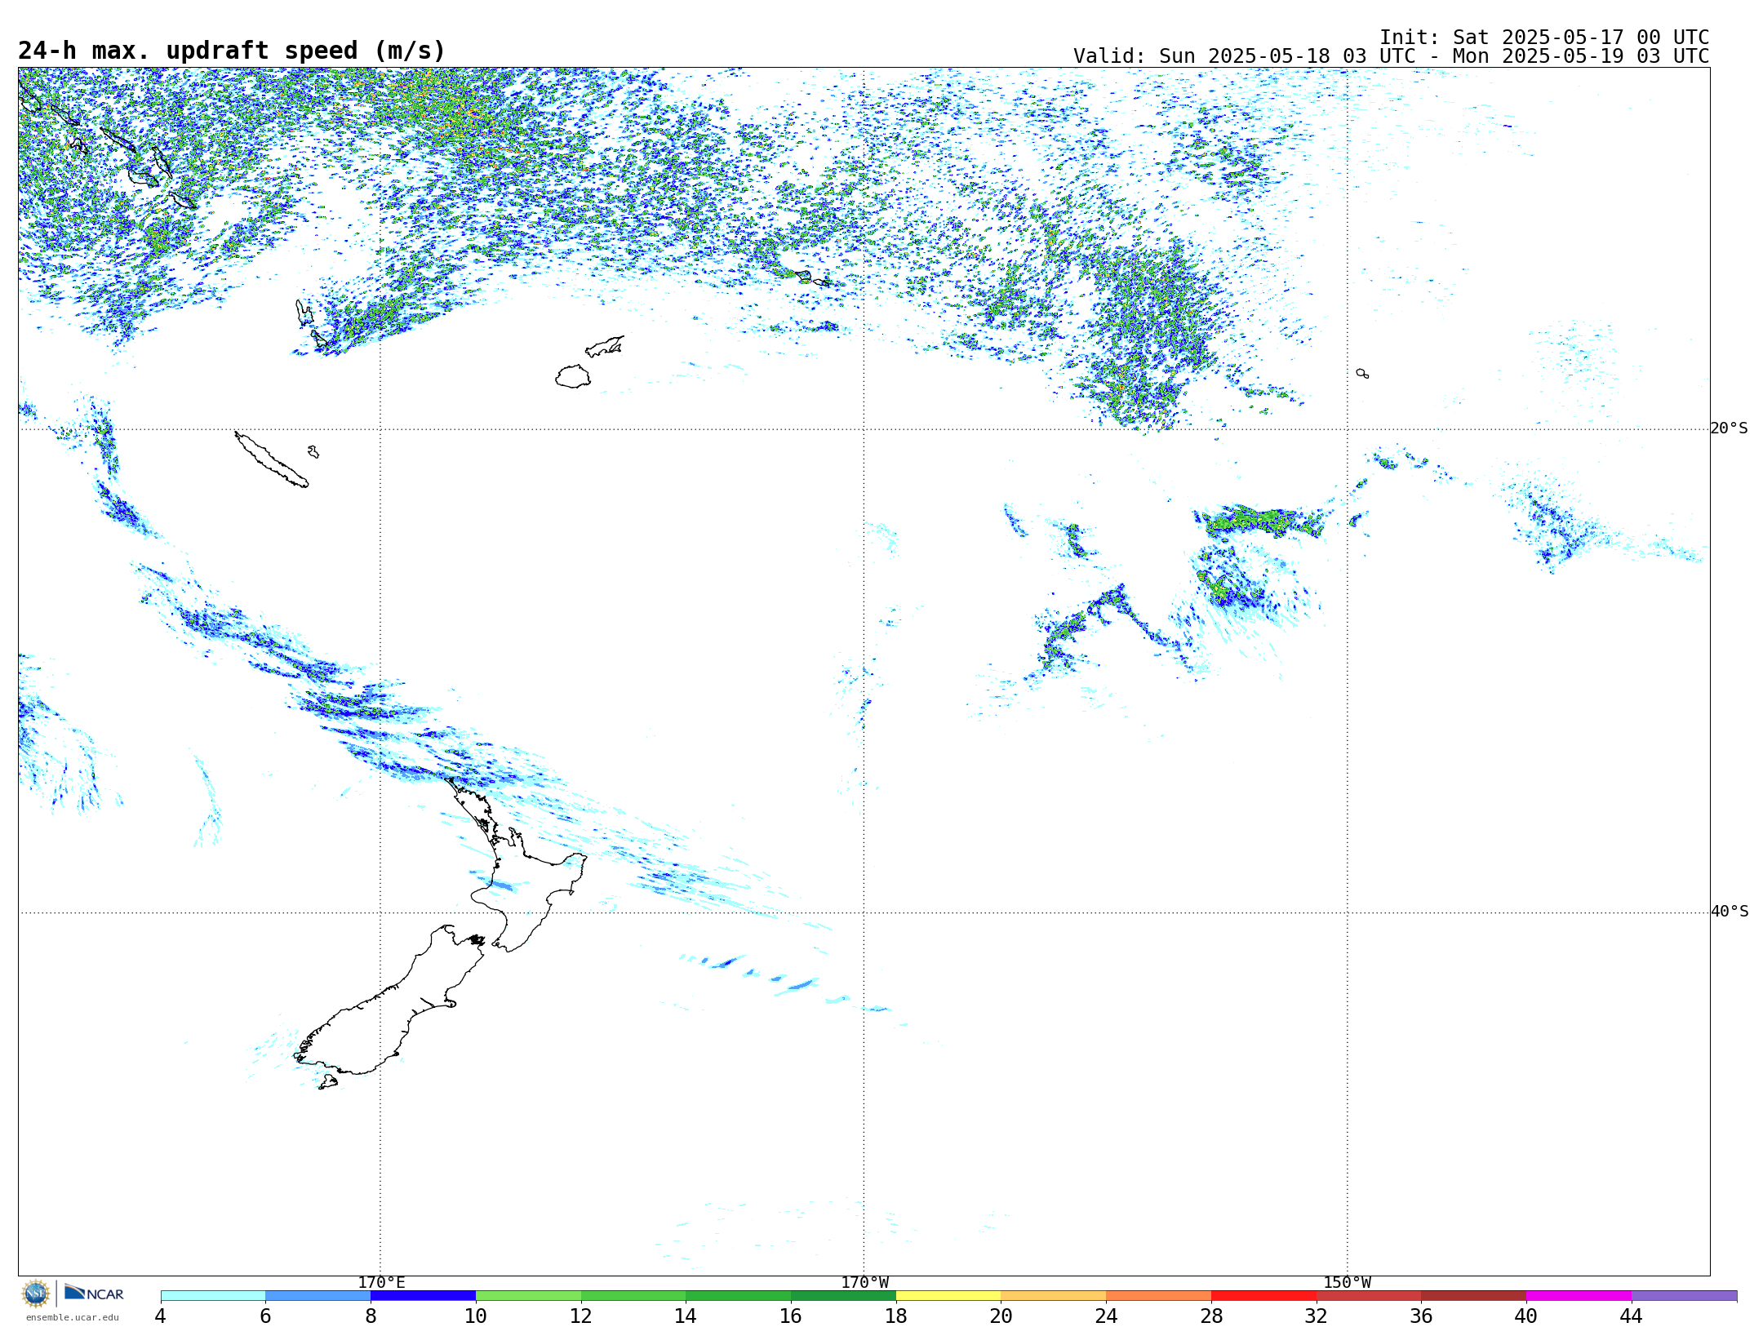Click Stewart Island south of New Zealand

coord(328,1082)
